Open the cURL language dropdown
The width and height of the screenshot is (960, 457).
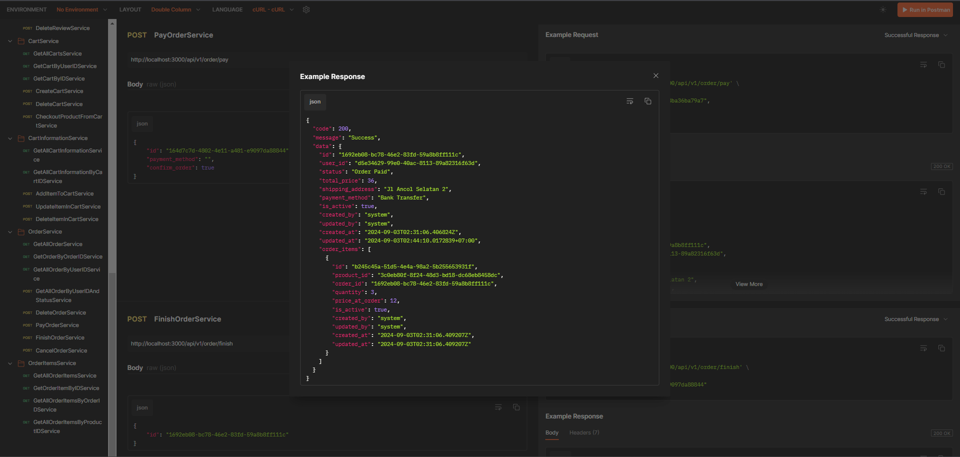(x=273, y=9)
